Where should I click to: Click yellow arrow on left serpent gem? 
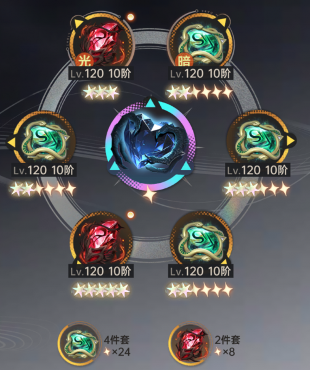(x=11, y=142)
